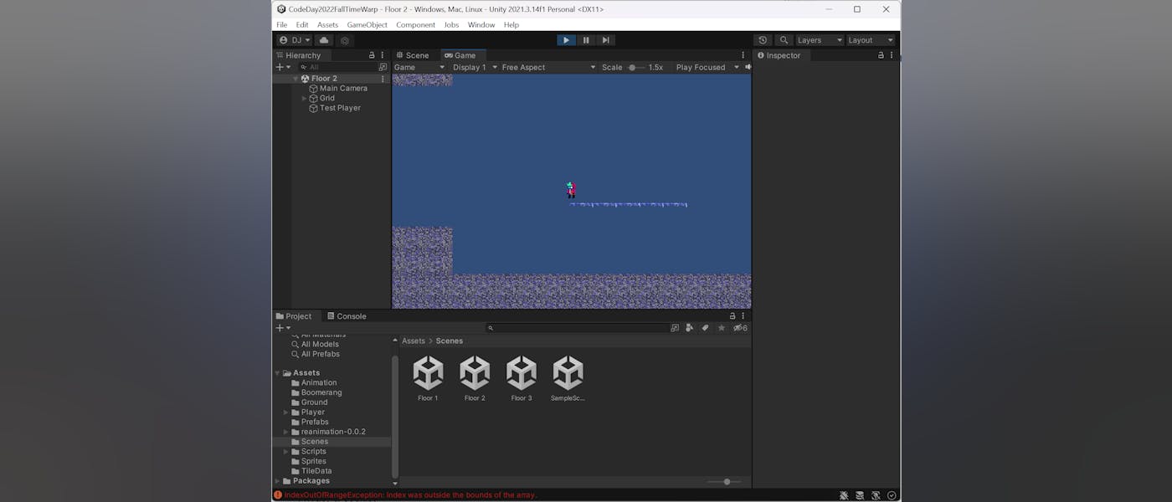Open the version control settings gear icon

(x=345, y=40)
